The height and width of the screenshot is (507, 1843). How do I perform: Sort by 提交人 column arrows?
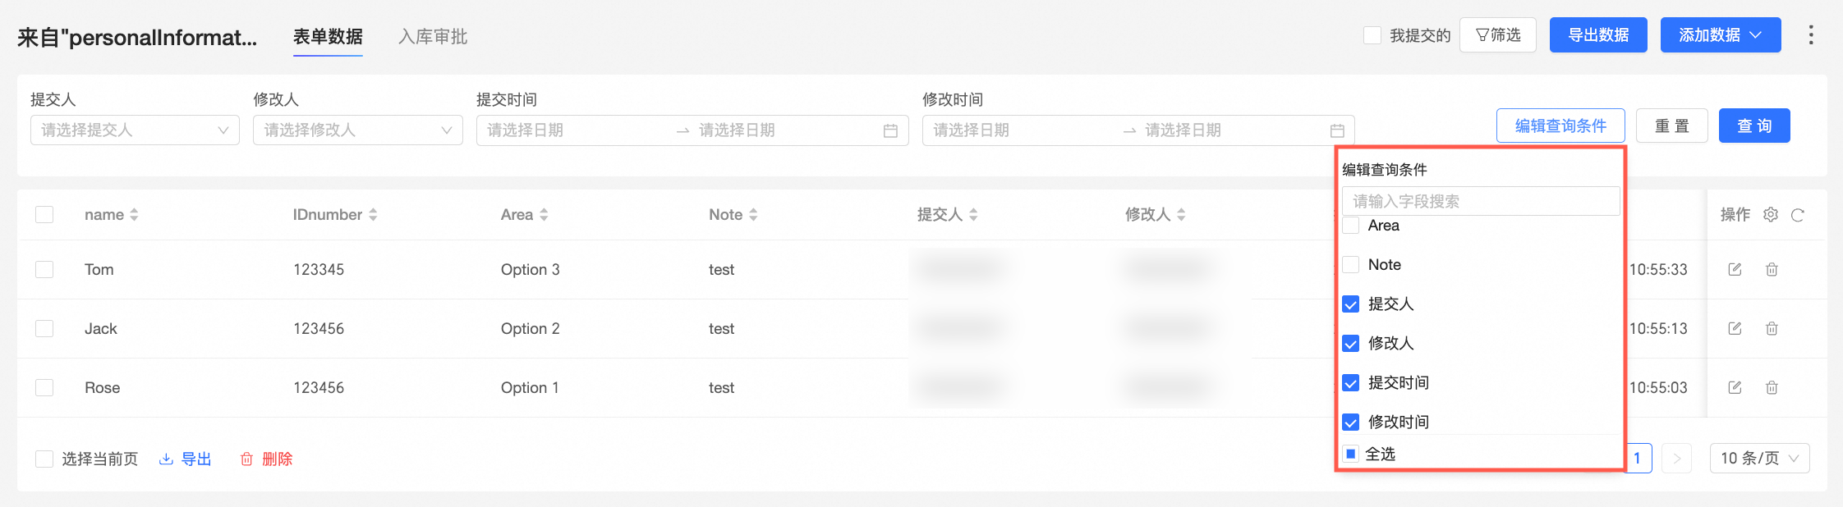click(x=973, y=214)
